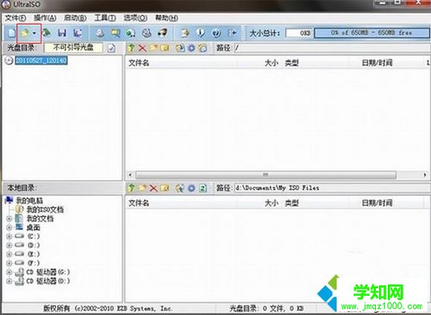Click the green Refresh icon in local toolbar
Viewport: 431px width, 315px height.
click(203, 188)
